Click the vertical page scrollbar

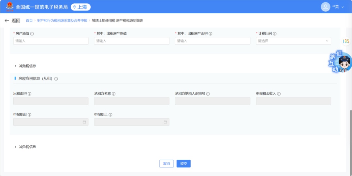351,137
